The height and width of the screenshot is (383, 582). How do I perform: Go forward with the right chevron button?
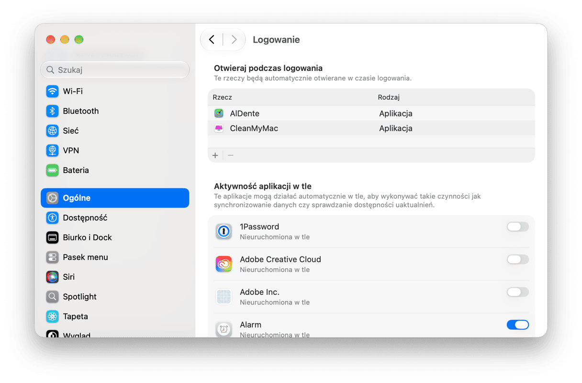point(234,39)
